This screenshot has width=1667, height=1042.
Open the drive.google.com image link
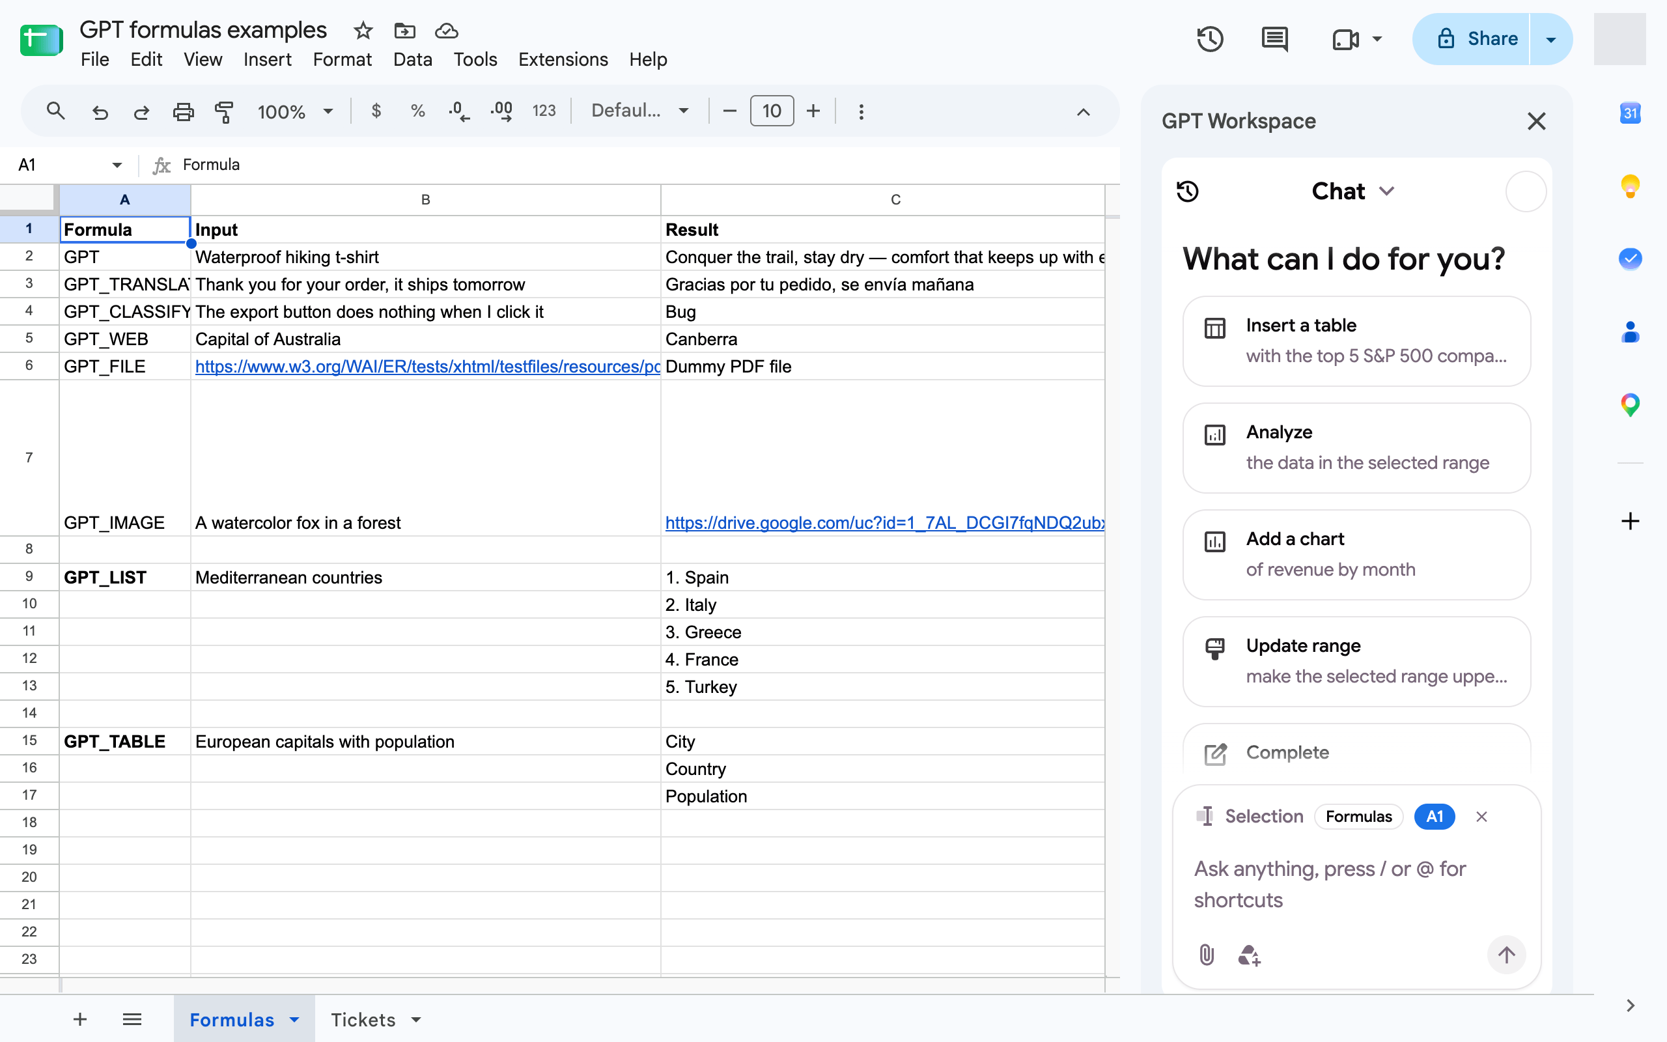tap(884, 523)
